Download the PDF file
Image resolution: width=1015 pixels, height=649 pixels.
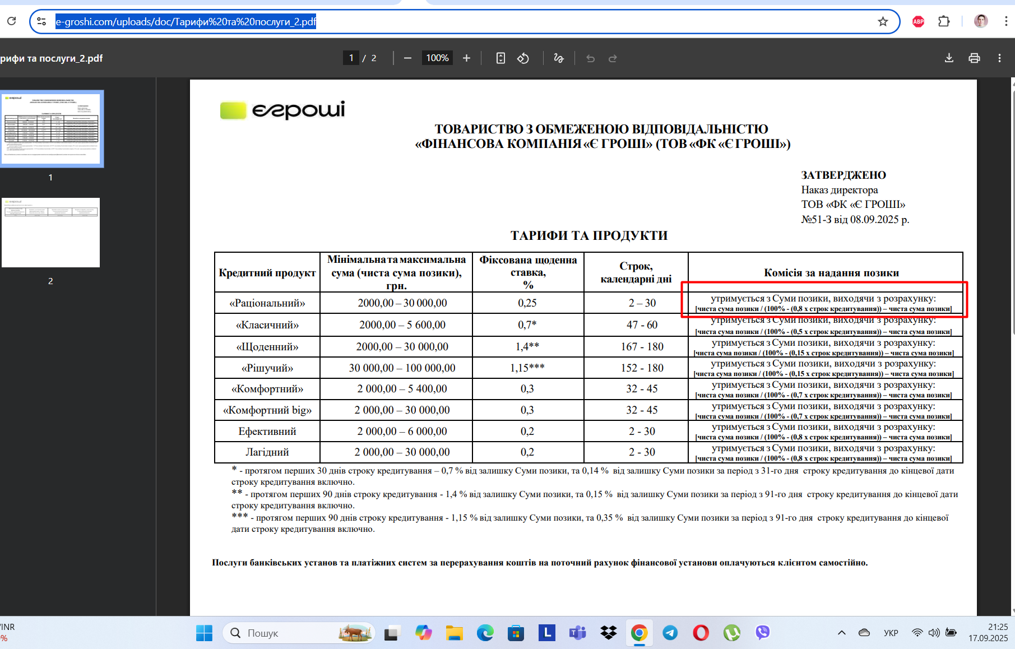click(x=949, y=58)
